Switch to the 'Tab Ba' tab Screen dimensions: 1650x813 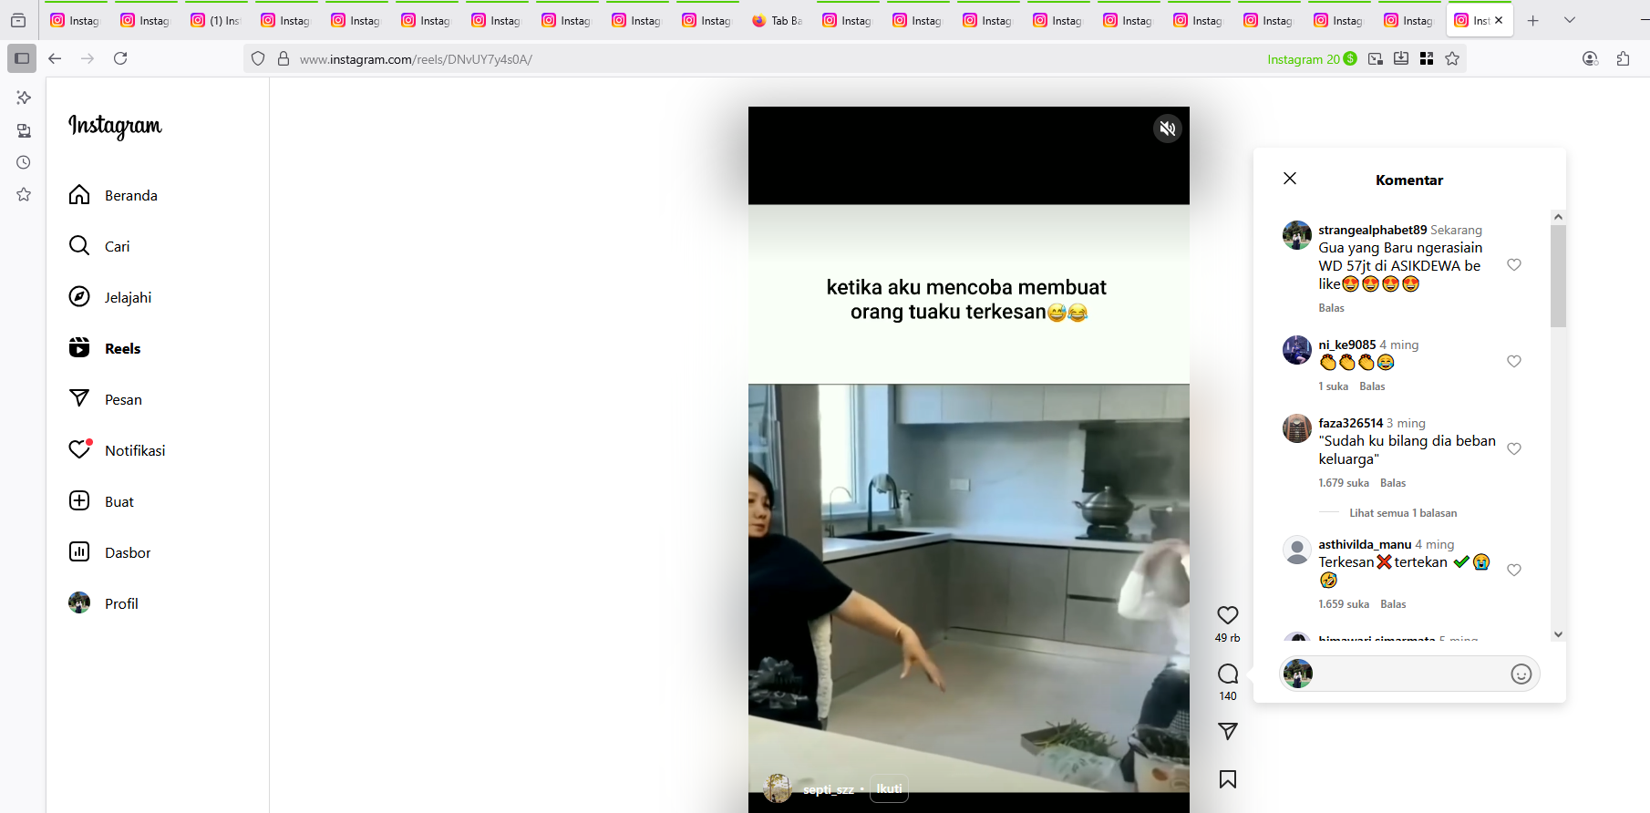pyautogui.click(x=778, y=20)
